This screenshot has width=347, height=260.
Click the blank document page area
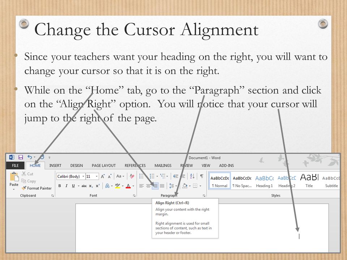[202, 228]
